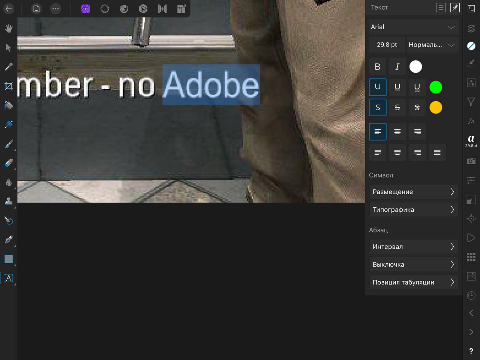Select the Burn flame tool
This screenshot has width=480, height=360.
tap(9, 182)
